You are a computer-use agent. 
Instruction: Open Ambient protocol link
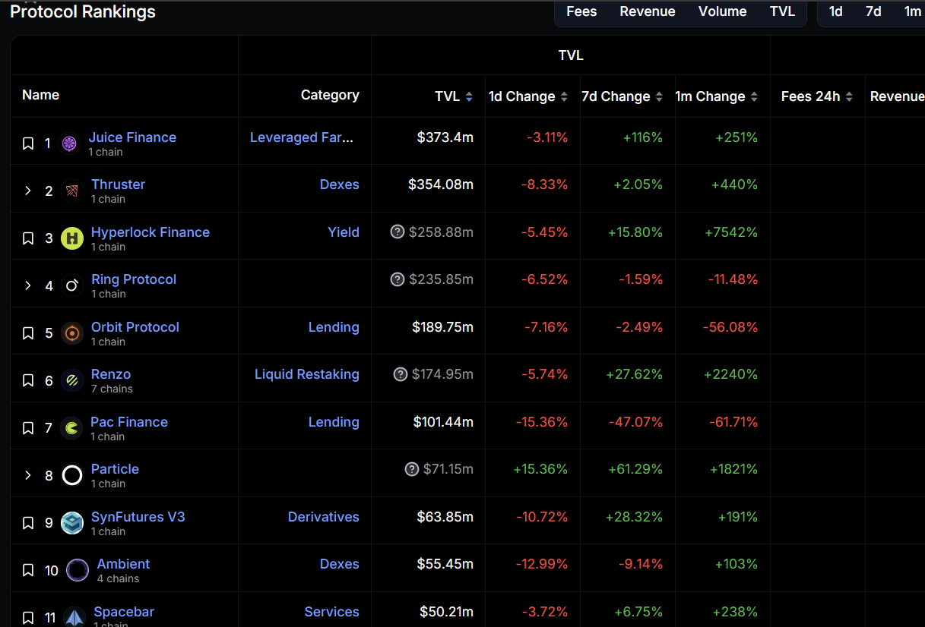point(123,564)
